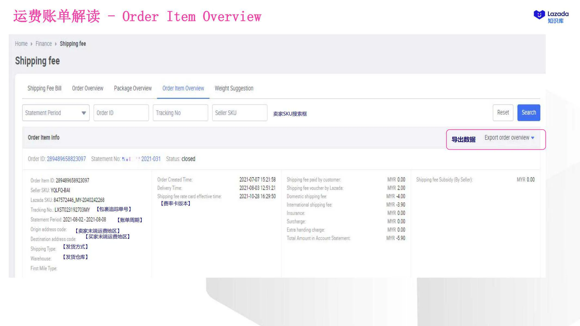The width and height of the screenshot is (580, 326).
Task: Expand the Export order overview dropdown
Action: coord(507,138)
